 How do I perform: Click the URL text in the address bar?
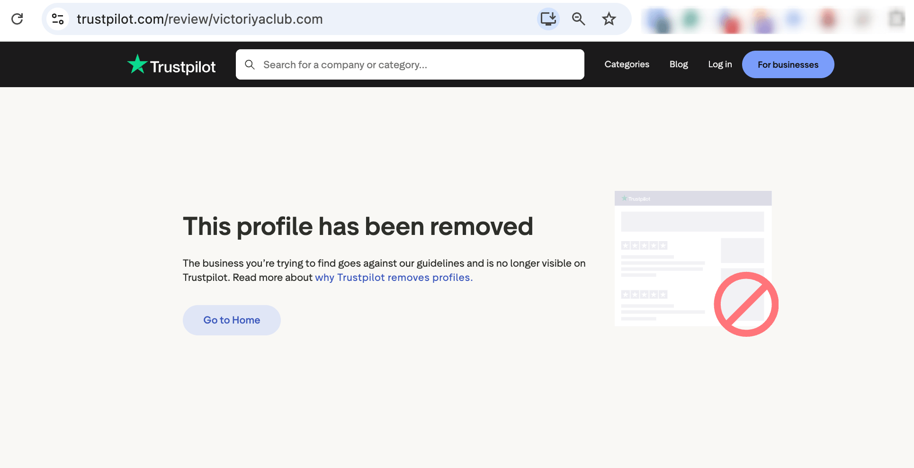(200, 19)
